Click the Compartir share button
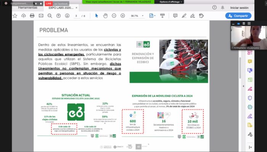The height and width of the screenshot is (152, 267). [238, 16]
